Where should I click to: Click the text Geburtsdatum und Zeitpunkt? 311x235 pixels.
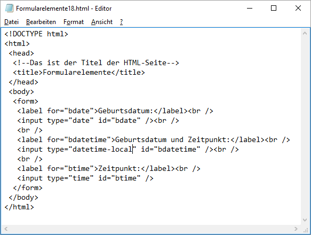172,139
